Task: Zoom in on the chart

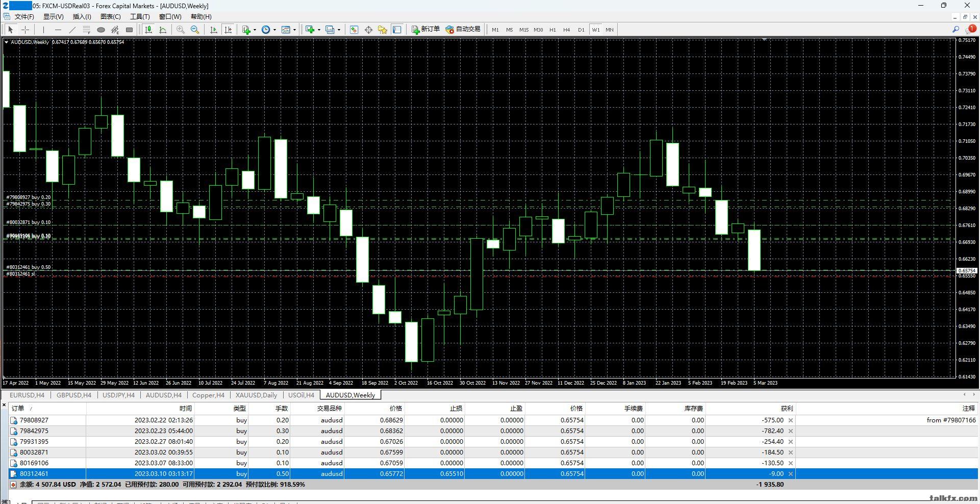Action: (x=181, y=30)
